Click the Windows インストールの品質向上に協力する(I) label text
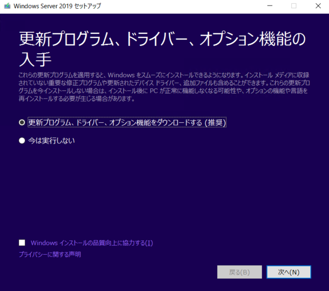Image resolution: width=329 pixels, height=291 pixels. click(x=92, y=243)
